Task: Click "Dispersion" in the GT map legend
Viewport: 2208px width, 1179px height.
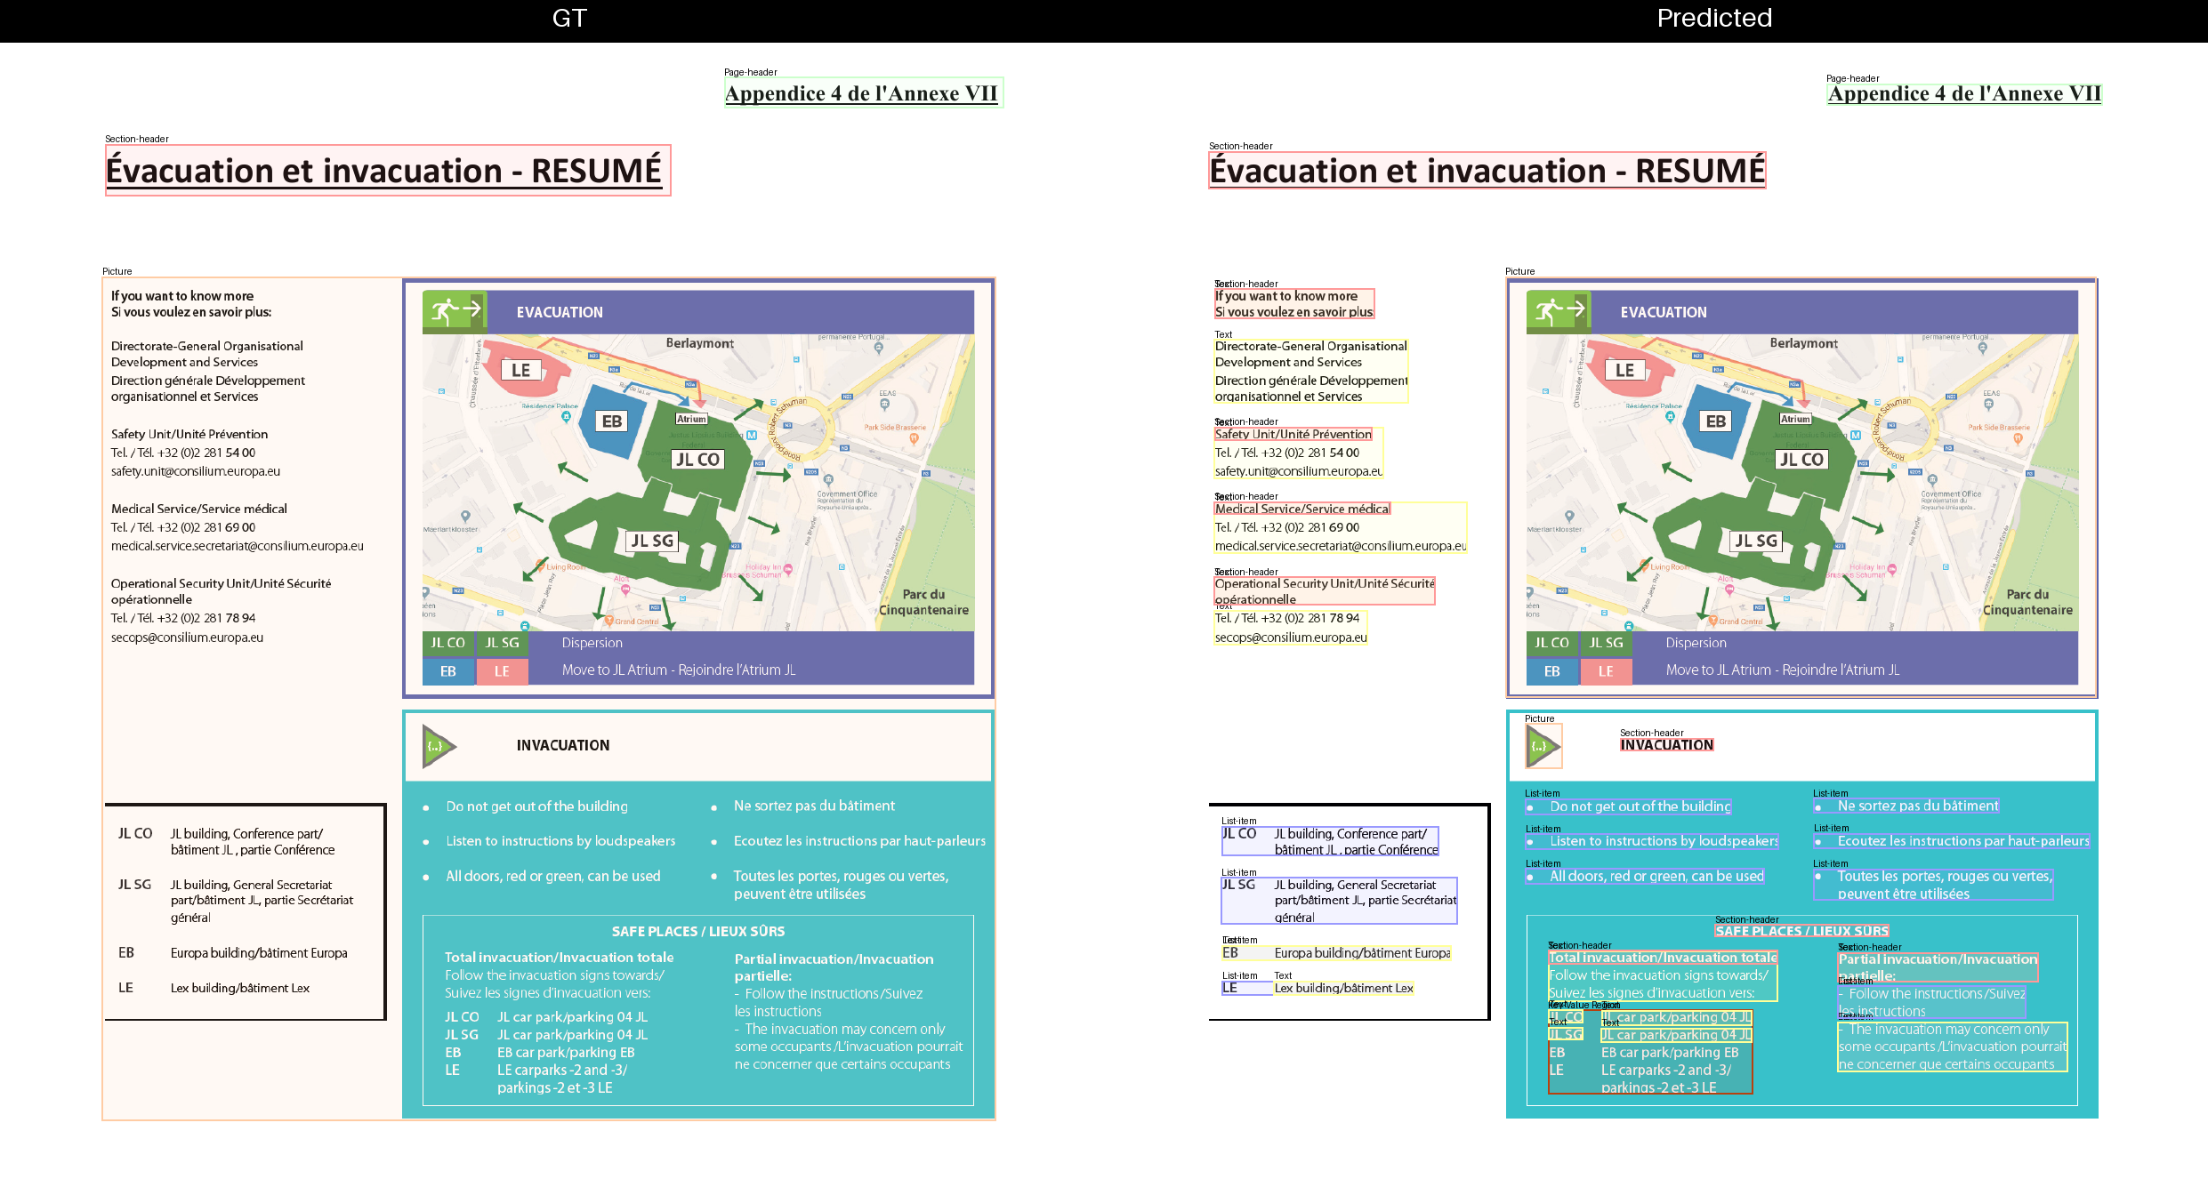Action: coord(592,643)
